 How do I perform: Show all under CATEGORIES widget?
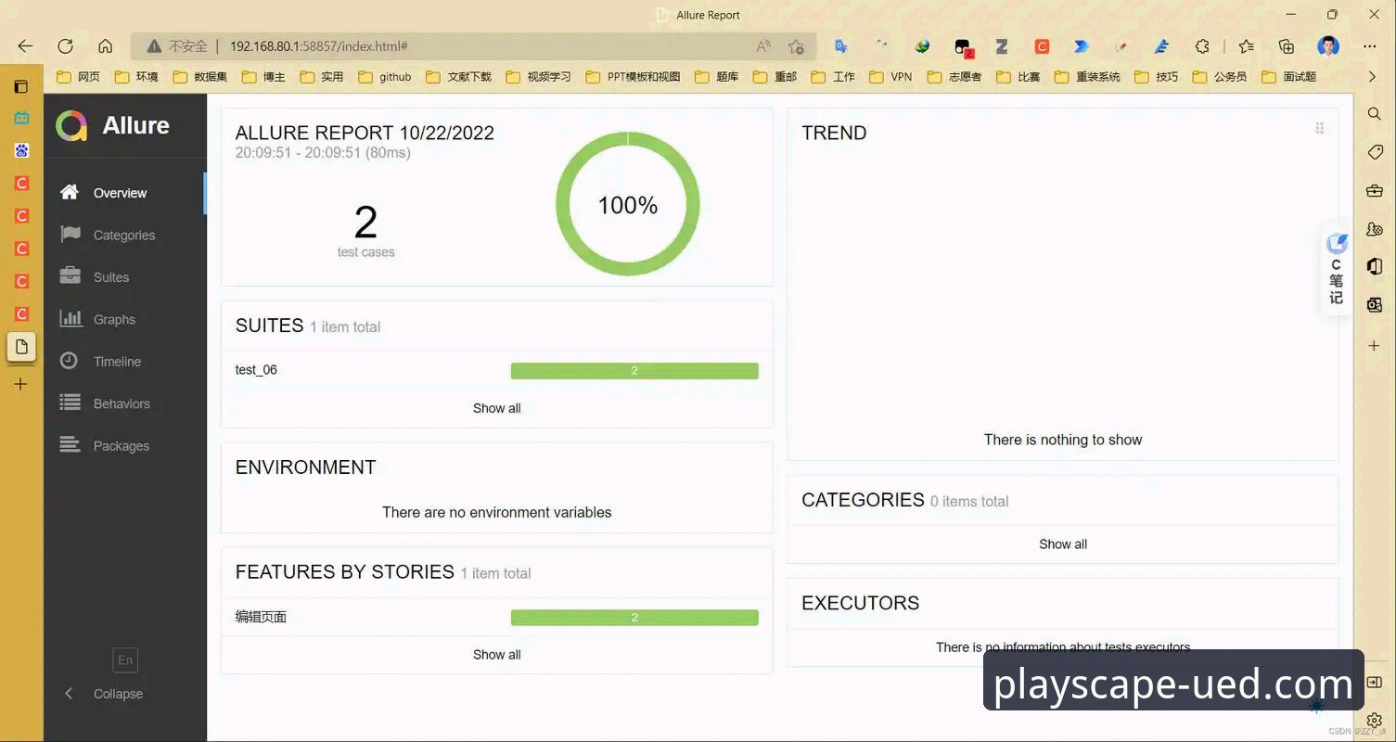(x=1063, y=544)
